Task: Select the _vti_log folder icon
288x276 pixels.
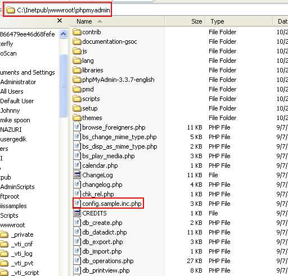Action: pyautogui.click(x=4, y=254)
